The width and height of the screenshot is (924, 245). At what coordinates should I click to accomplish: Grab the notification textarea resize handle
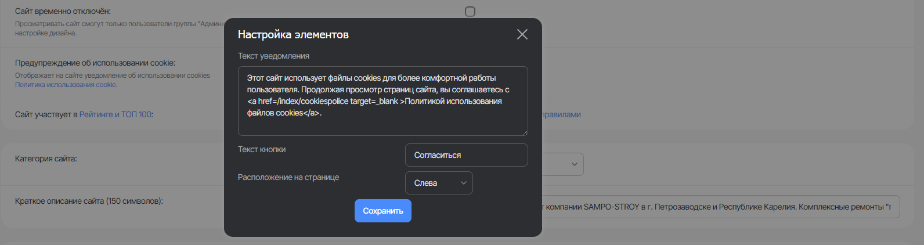[x=525, y=132]
